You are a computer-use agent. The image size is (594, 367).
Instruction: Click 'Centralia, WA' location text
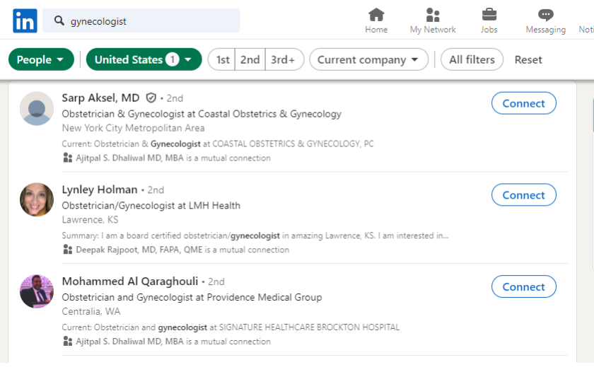tap(91, 311)
